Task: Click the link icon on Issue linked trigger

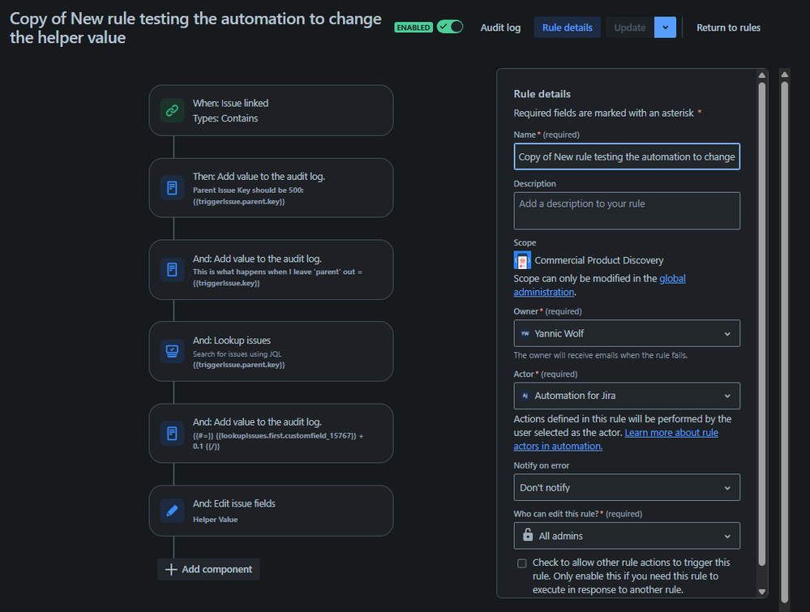Action: point(172,110)
